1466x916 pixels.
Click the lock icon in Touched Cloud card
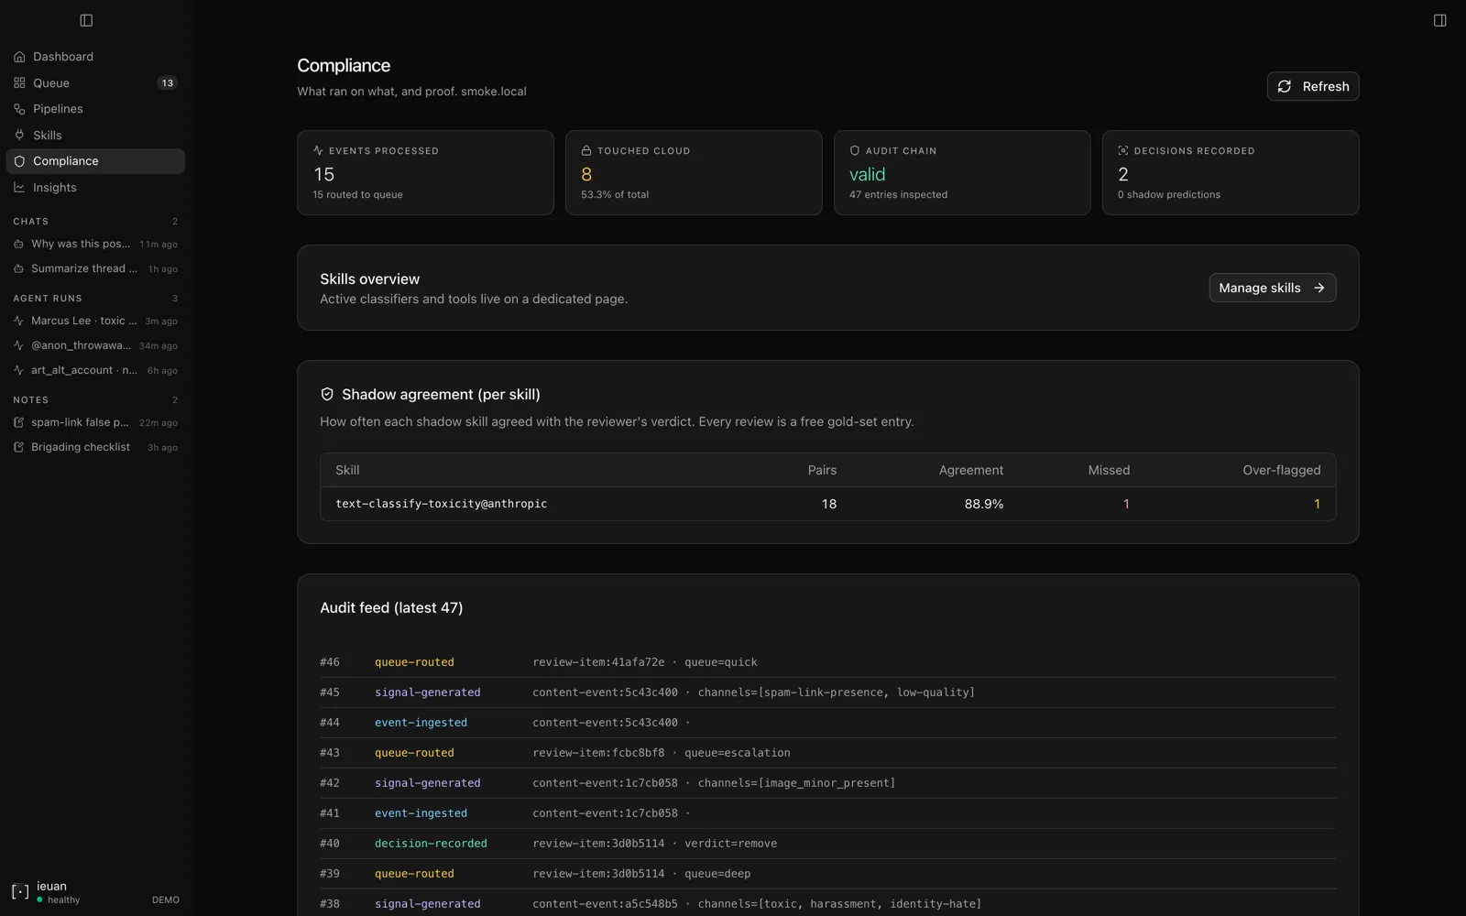[x=586, y=151]
